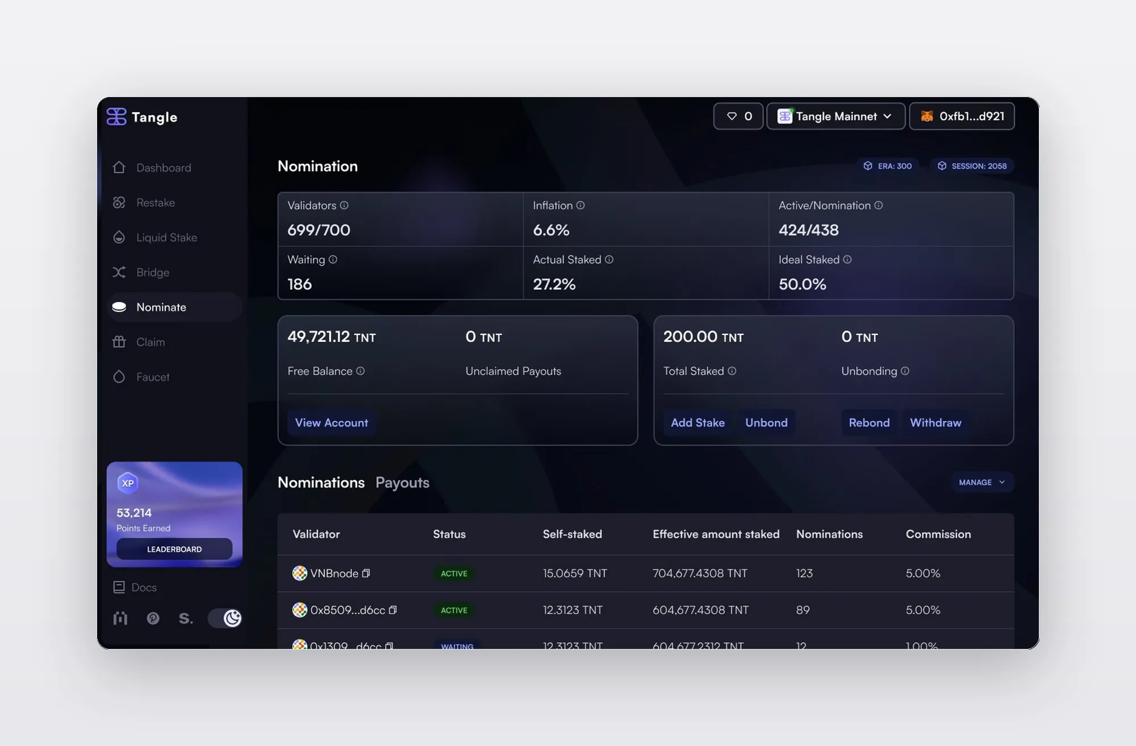
Task: Copy 0x8509...d6cc validator address
Action: coord(392,610)
